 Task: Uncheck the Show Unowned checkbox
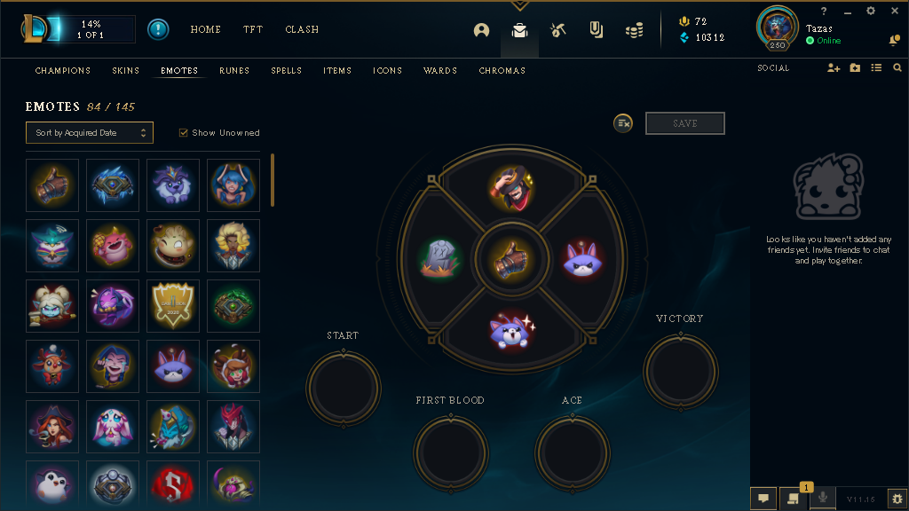tap(183, 133)
